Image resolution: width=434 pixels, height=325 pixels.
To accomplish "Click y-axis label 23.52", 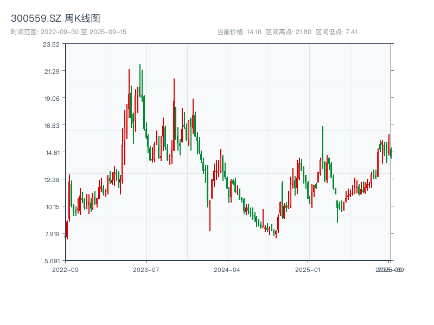I will 51,44.
